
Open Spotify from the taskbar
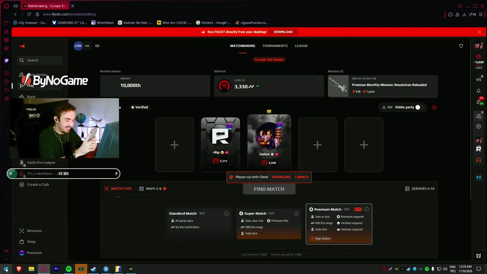pos(68,269)
